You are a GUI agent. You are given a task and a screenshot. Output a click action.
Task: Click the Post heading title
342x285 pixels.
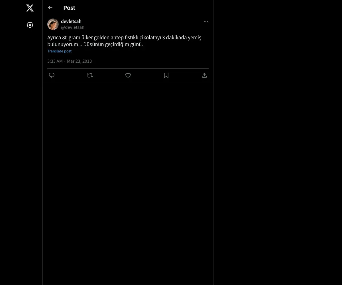pos(69,8)
